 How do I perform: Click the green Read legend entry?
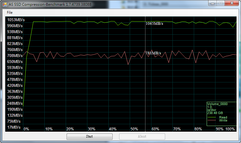tap(223, 117)
